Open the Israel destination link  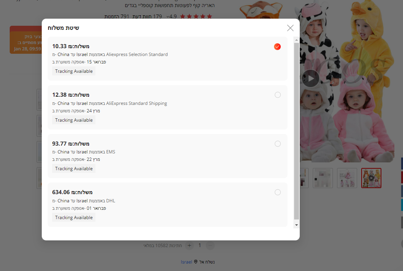[186, 262]
